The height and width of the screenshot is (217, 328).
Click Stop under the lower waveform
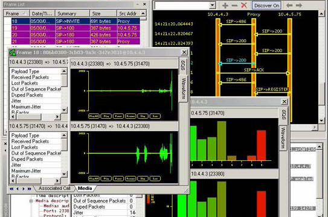click(143, 178)
